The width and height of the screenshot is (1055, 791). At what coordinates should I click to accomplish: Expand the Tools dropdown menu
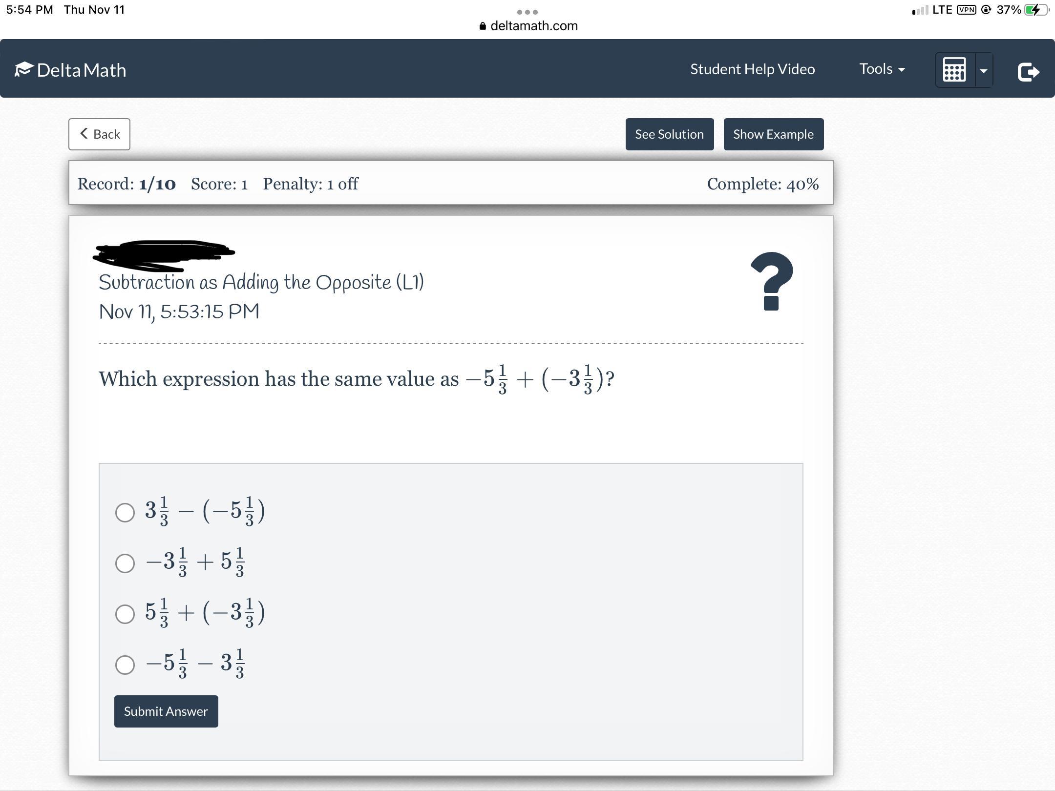point(882,69)
